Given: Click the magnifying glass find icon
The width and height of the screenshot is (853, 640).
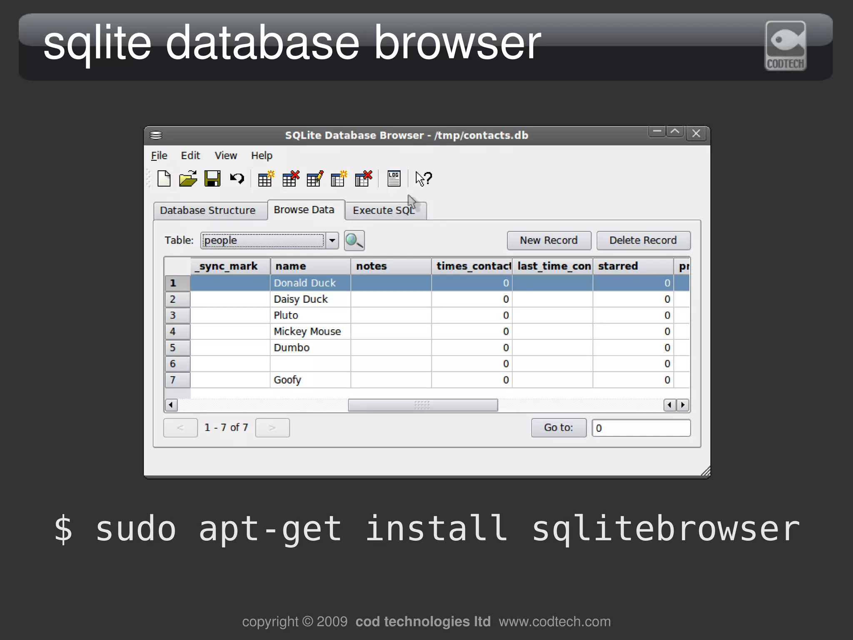Looking at the screenshot, I should tap(354, 240).
